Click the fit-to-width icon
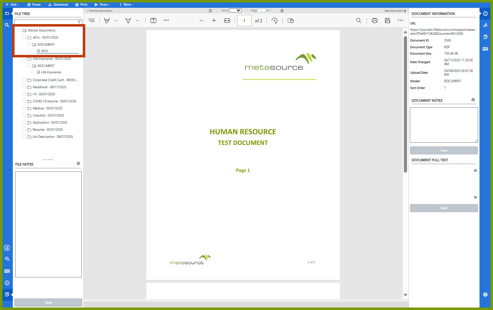 pos(227,21)
